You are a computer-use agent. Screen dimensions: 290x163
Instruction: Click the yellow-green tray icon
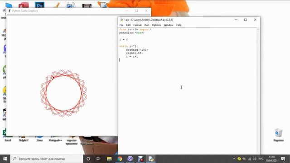pyautogui.click(x=239, y=159)
